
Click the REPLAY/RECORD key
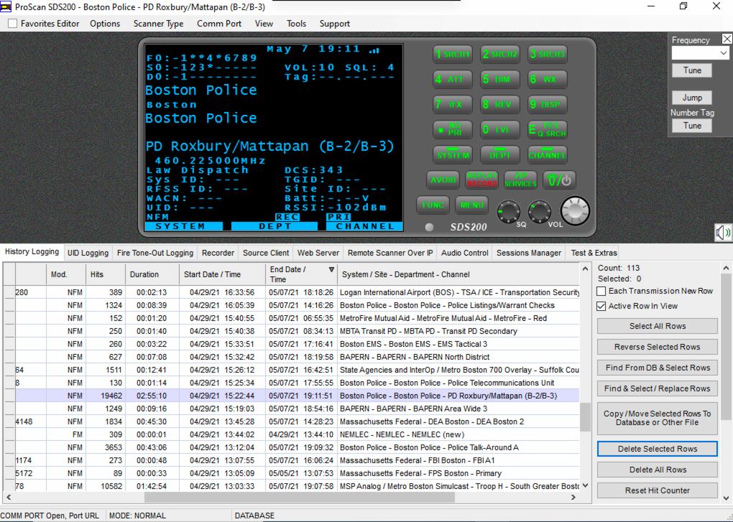coord(481,180)
